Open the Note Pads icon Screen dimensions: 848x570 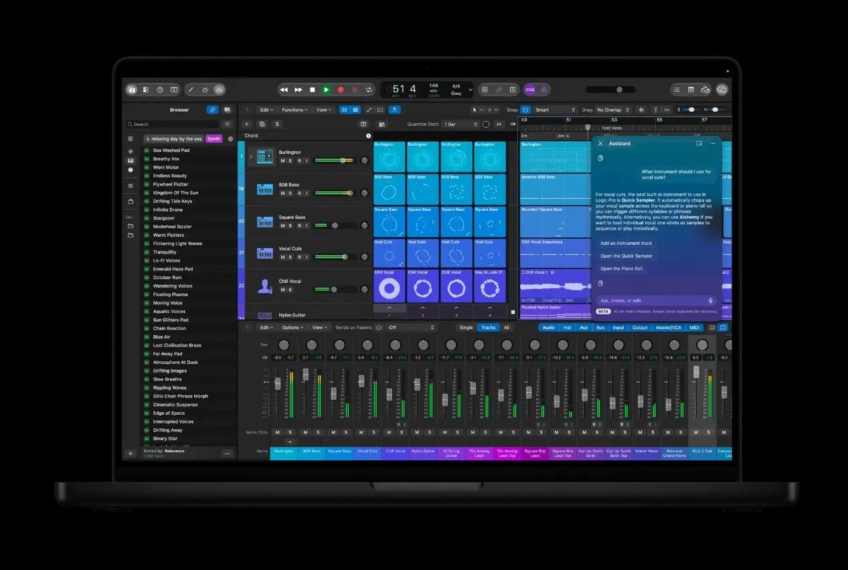tap(690, 90)
